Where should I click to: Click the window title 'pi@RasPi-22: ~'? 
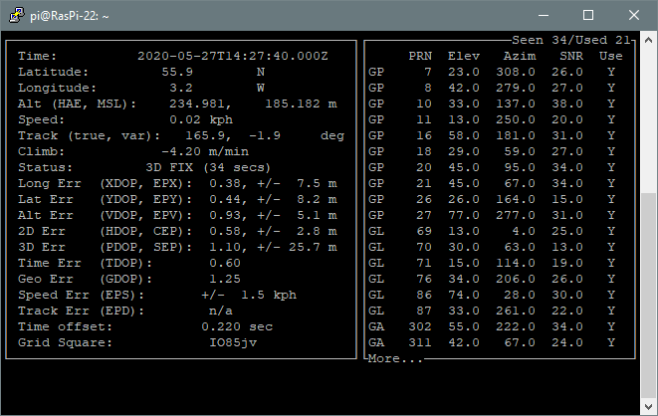(x=70, y=16)
